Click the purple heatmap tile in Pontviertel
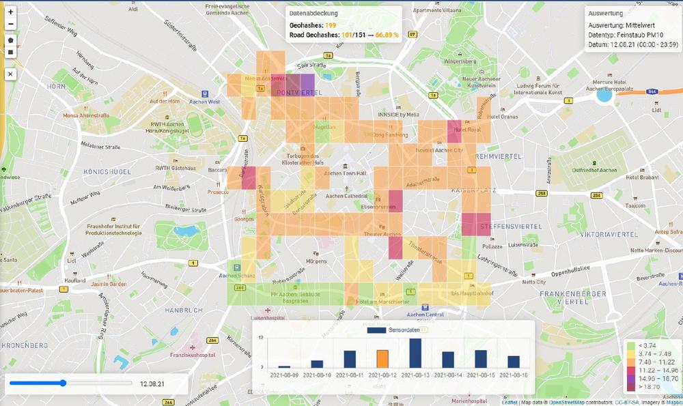The image size is (683, 406). pyautogui.click(x=307, y=83)
